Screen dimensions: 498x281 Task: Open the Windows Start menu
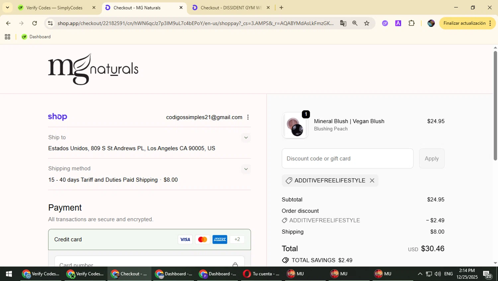click(9, 274)
